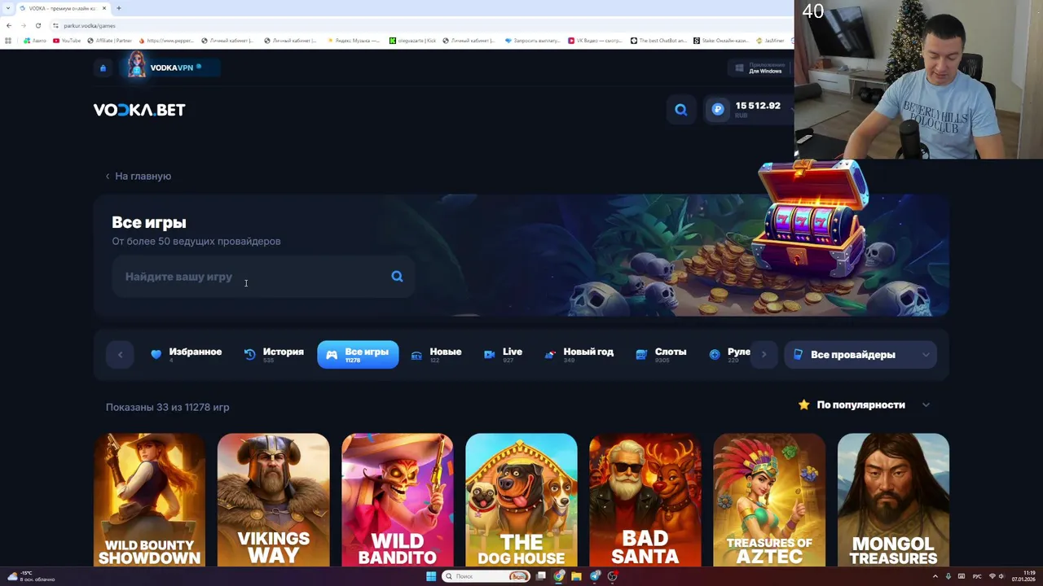Open Mongol Treasures game
Screen dimensions: 1043x586
[893, 500]
